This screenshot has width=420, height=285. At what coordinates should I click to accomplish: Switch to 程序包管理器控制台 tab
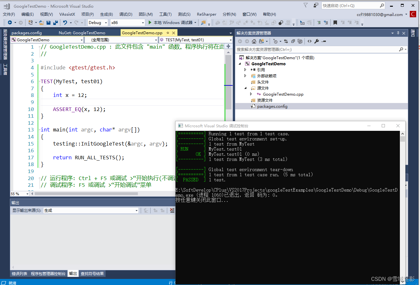click(x=48, y=273)
